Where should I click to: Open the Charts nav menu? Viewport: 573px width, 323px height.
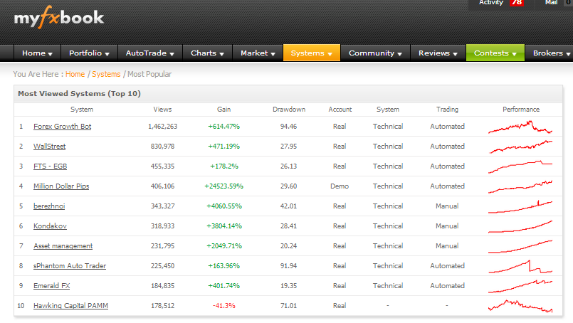(207, 53)
